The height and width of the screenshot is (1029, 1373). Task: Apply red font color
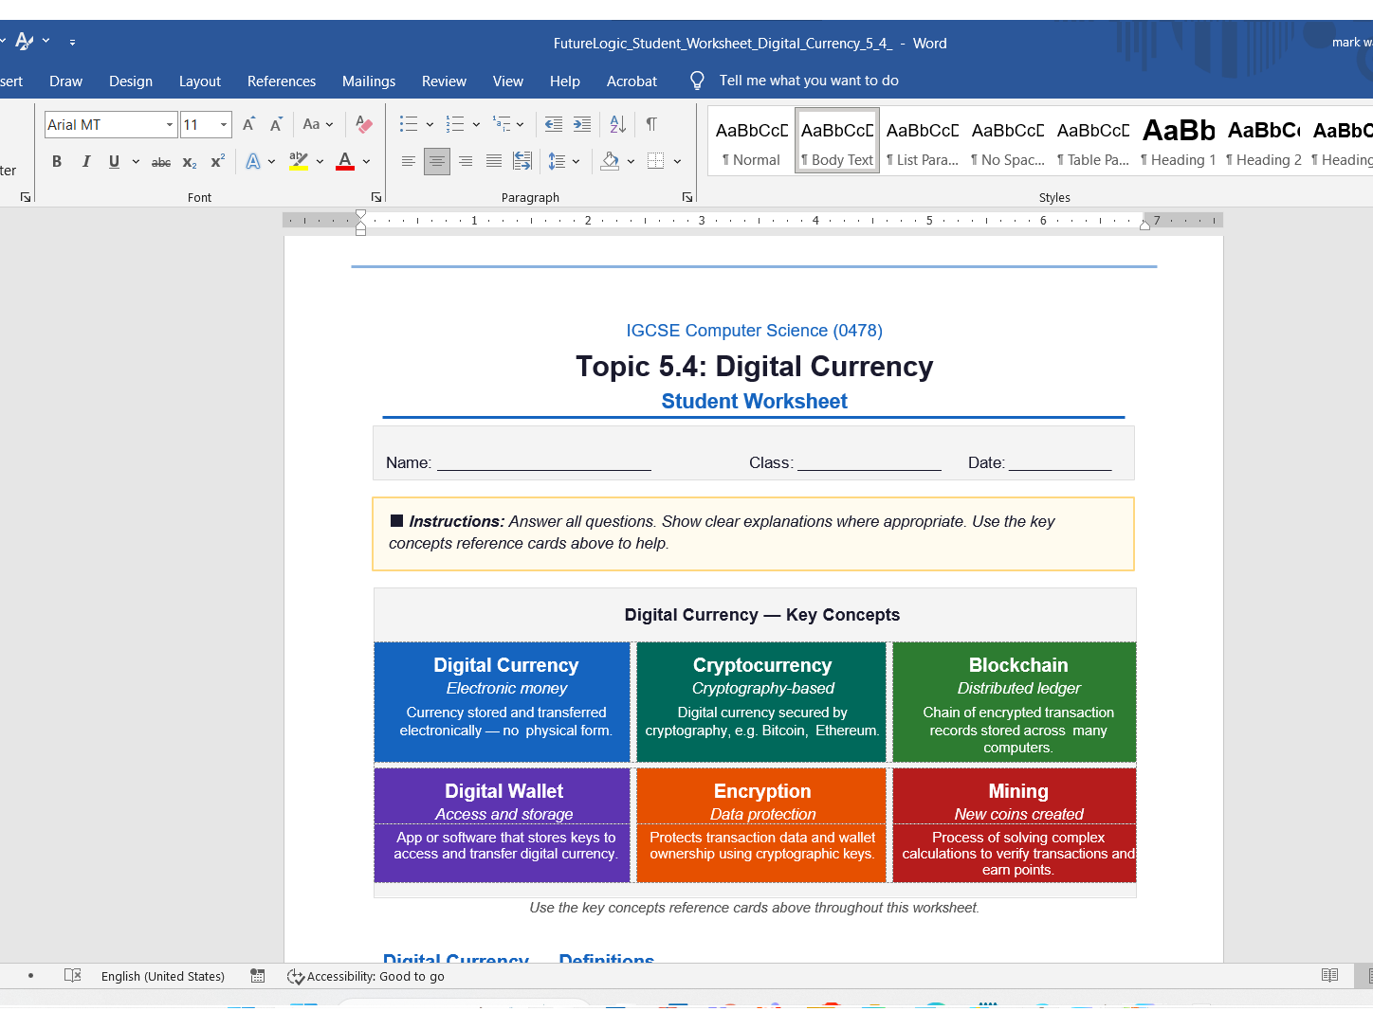click(x=345, y=162)
